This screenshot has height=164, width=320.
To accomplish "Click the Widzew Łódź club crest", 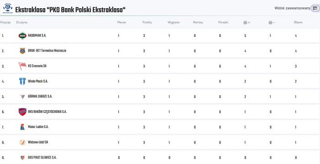I will 22,142.
